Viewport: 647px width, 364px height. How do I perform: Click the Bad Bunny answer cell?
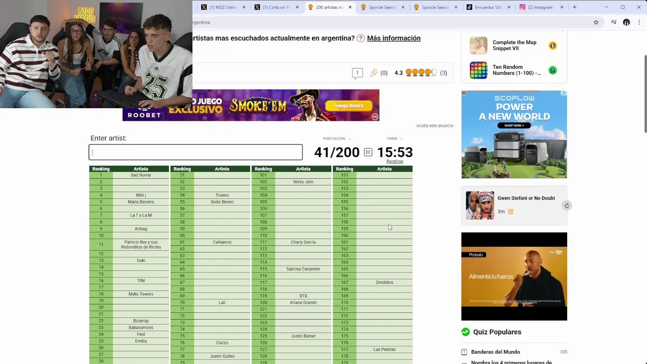141,175
